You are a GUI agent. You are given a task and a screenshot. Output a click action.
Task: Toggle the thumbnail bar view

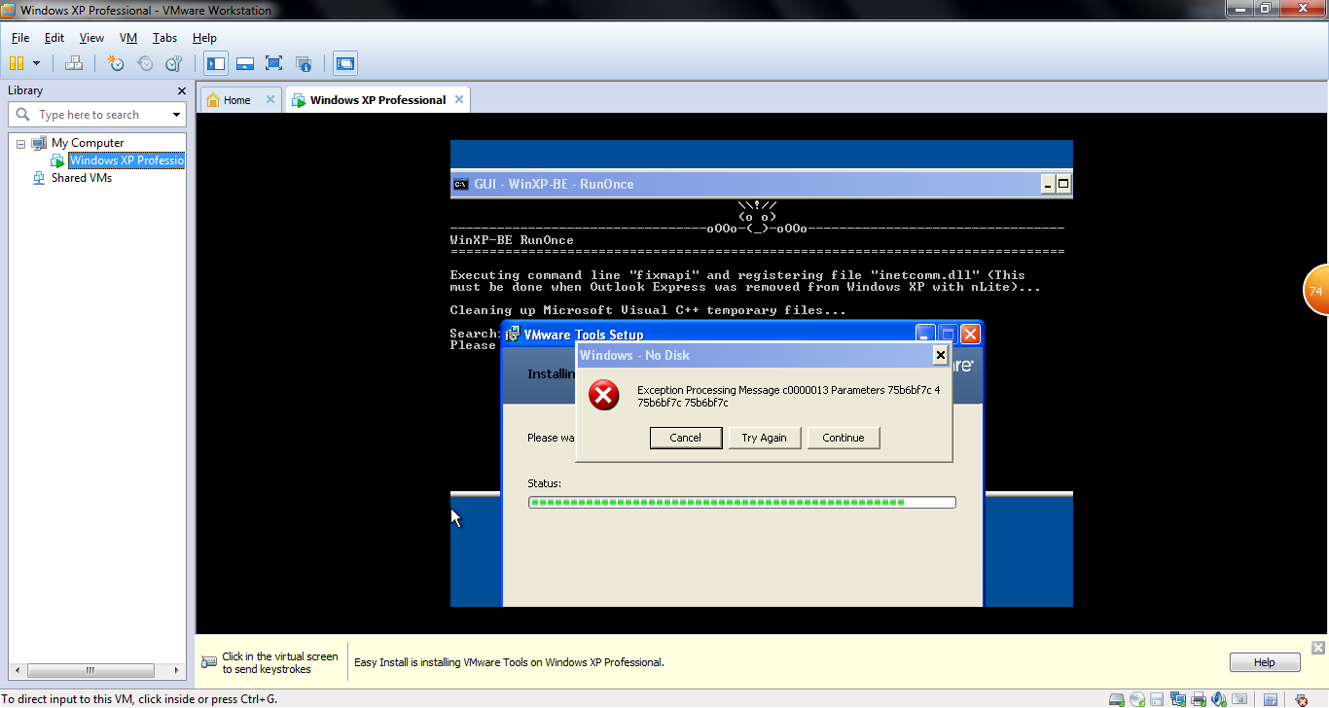[245, 63]
